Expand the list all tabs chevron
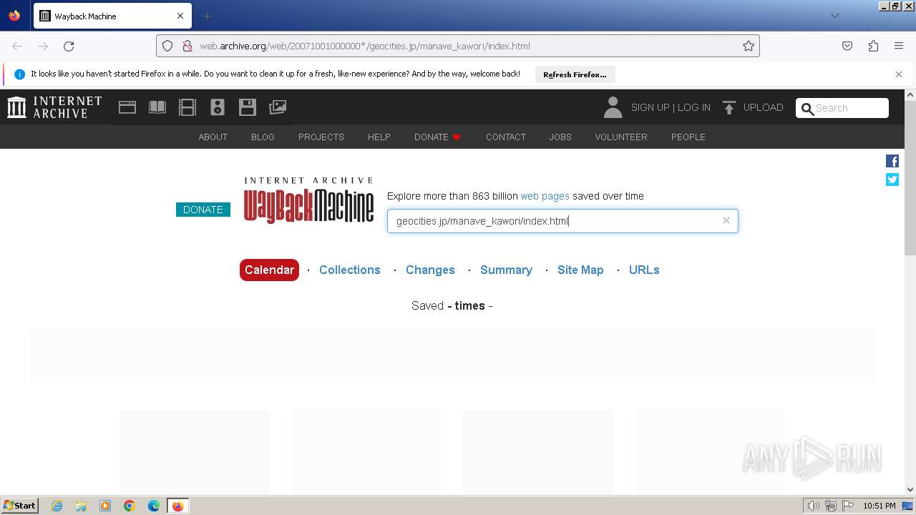This screenshot has width=916, height=515. point(834,16)
